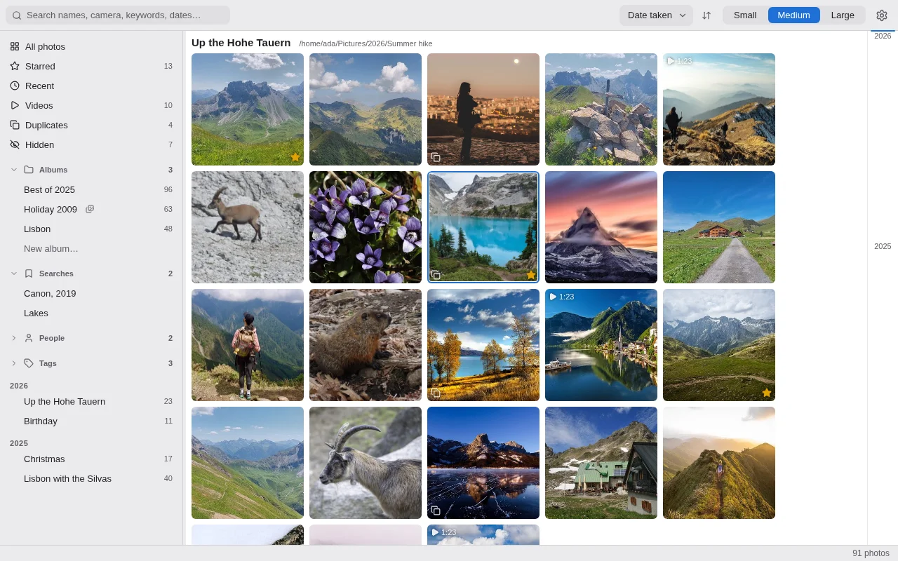Play the lakeside village video
Viewport: 898px width, 561px height.
pos(554,297)
